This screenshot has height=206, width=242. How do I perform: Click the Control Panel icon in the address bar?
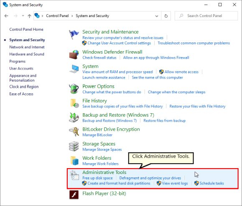[x=37, y=16]
